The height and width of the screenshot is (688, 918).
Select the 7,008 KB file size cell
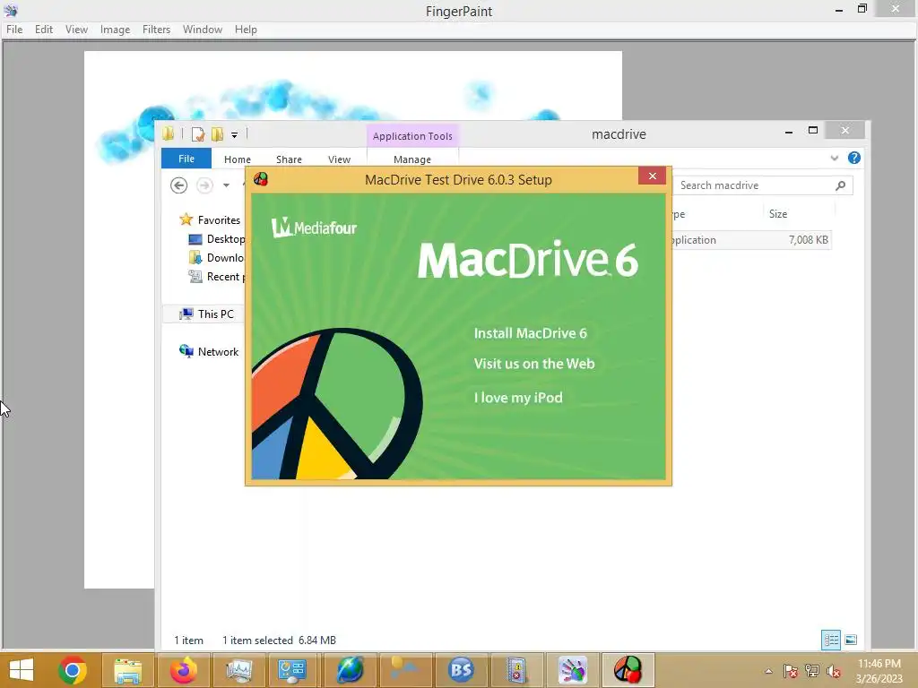(x=808, y=240)
